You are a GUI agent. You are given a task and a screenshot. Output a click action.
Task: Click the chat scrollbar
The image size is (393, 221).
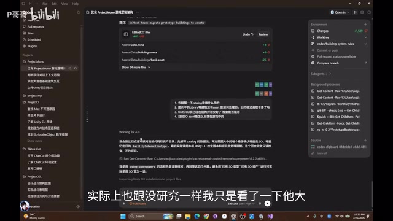pyautogui.click(x=372, y=194)
